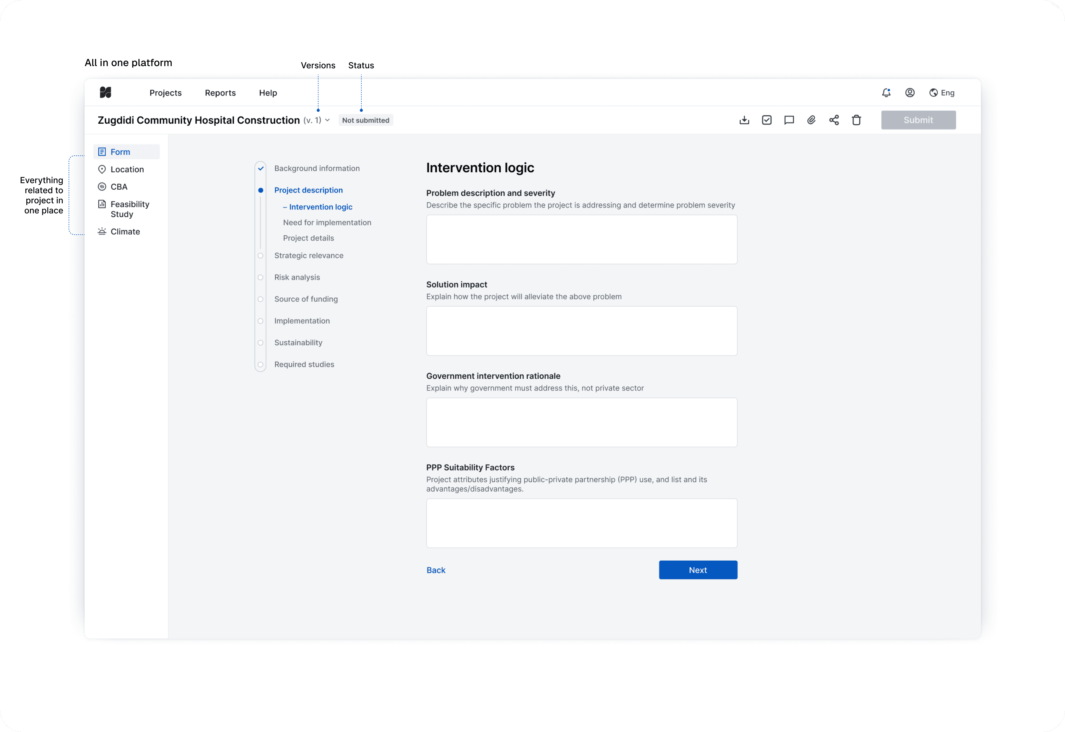This screenshot has width=1065, height=732.
Task: Click the Not submitted status badge
Action: click(x=366, y=120)
